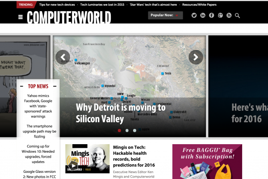The height and width of the screenshot is (179, 268).
Task: Open 'The smartphone upgrade path may be fizzling'
Action: [x=39, y=131]
